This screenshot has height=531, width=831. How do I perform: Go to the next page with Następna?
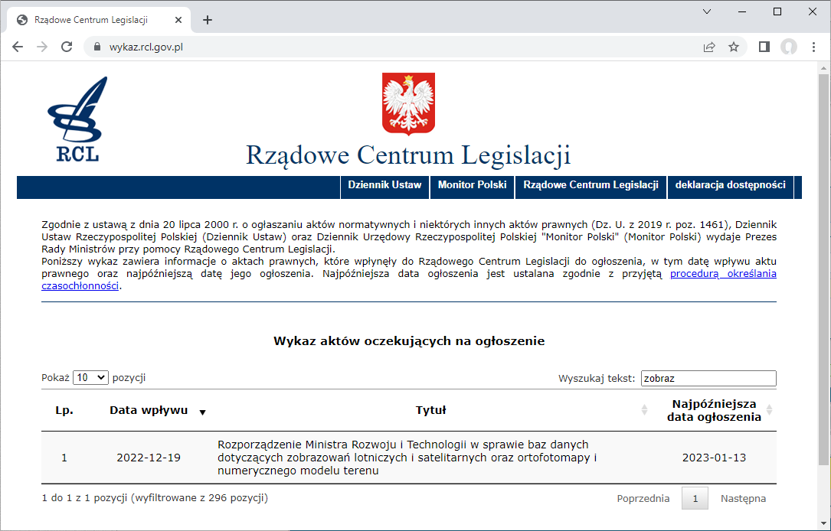click(742, 498)
